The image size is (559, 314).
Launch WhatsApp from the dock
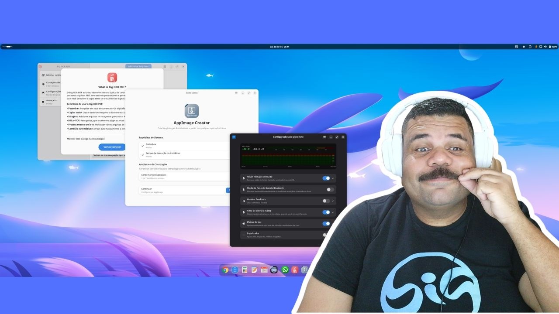[x=285, y=270]
